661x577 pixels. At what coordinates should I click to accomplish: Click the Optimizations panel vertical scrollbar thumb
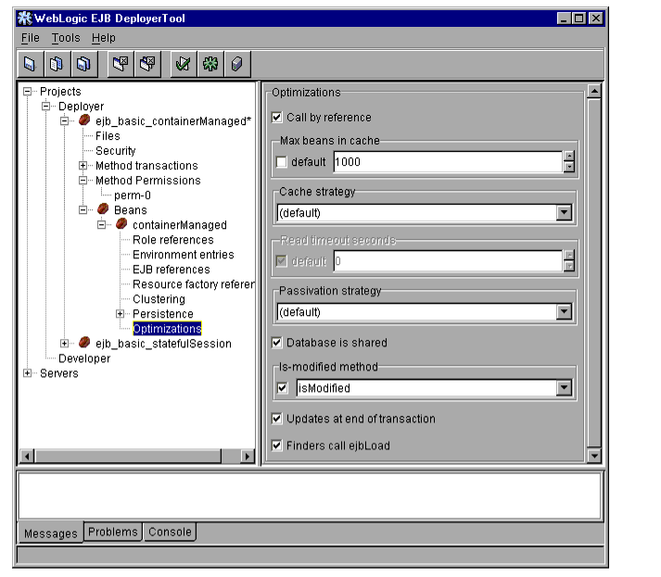coord(594,272)
